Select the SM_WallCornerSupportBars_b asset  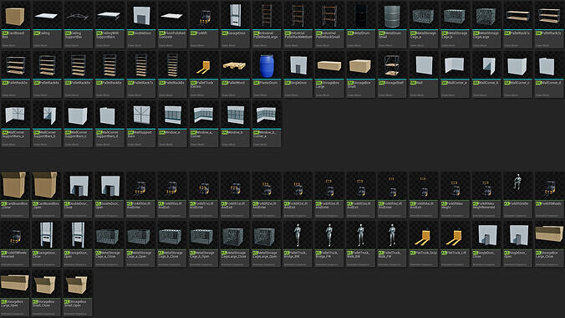tap(47, 124)
